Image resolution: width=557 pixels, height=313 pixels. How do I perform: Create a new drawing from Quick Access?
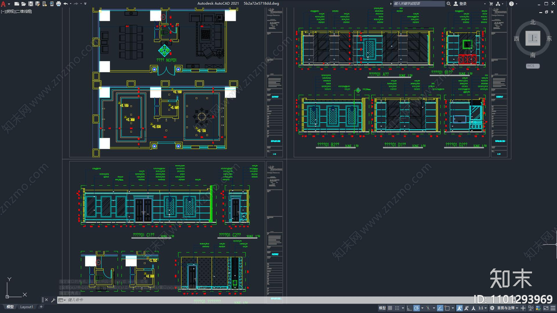coord(16,4)
